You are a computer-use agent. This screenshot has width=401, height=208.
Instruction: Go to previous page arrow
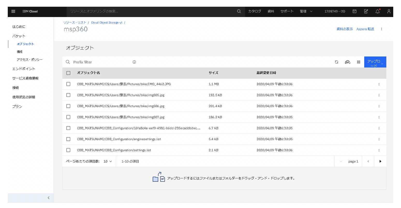(368, 161)
